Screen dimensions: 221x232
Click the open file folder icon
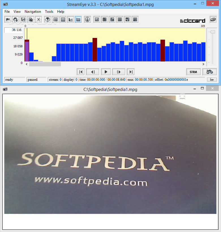point(8,20)
